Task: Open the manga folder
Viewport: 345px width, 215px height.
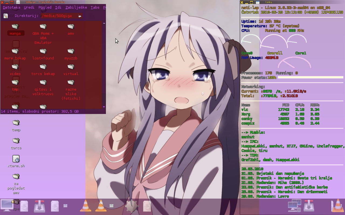Action: point(16,27)
